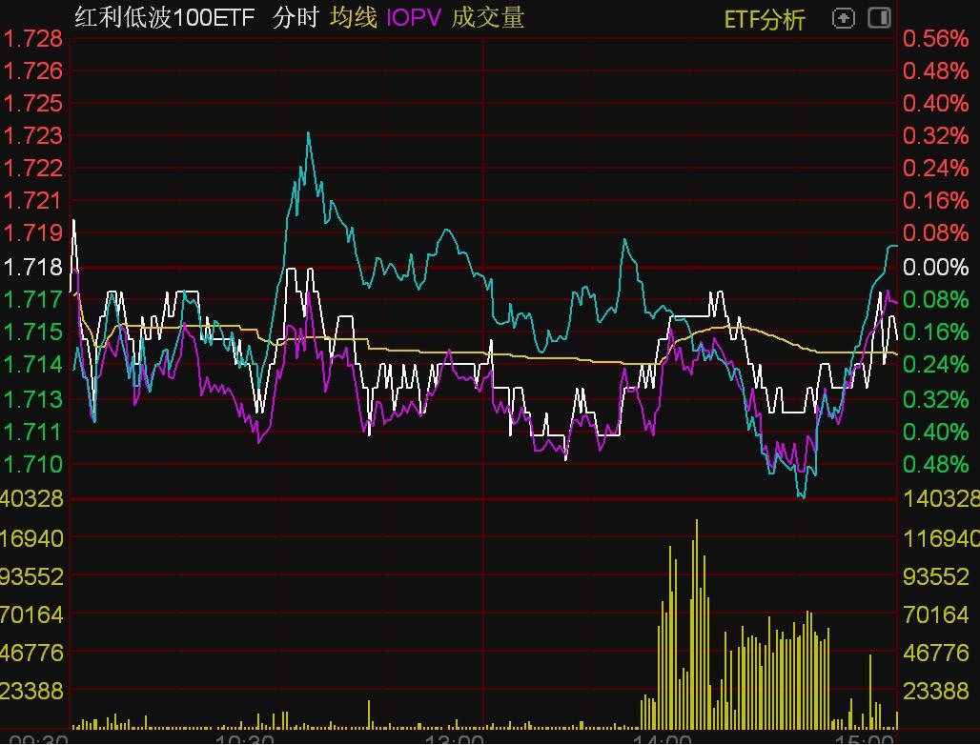This screenshot has height=745, width=980.
Task: Click the 均线 legend label
Action: [353, 17]
